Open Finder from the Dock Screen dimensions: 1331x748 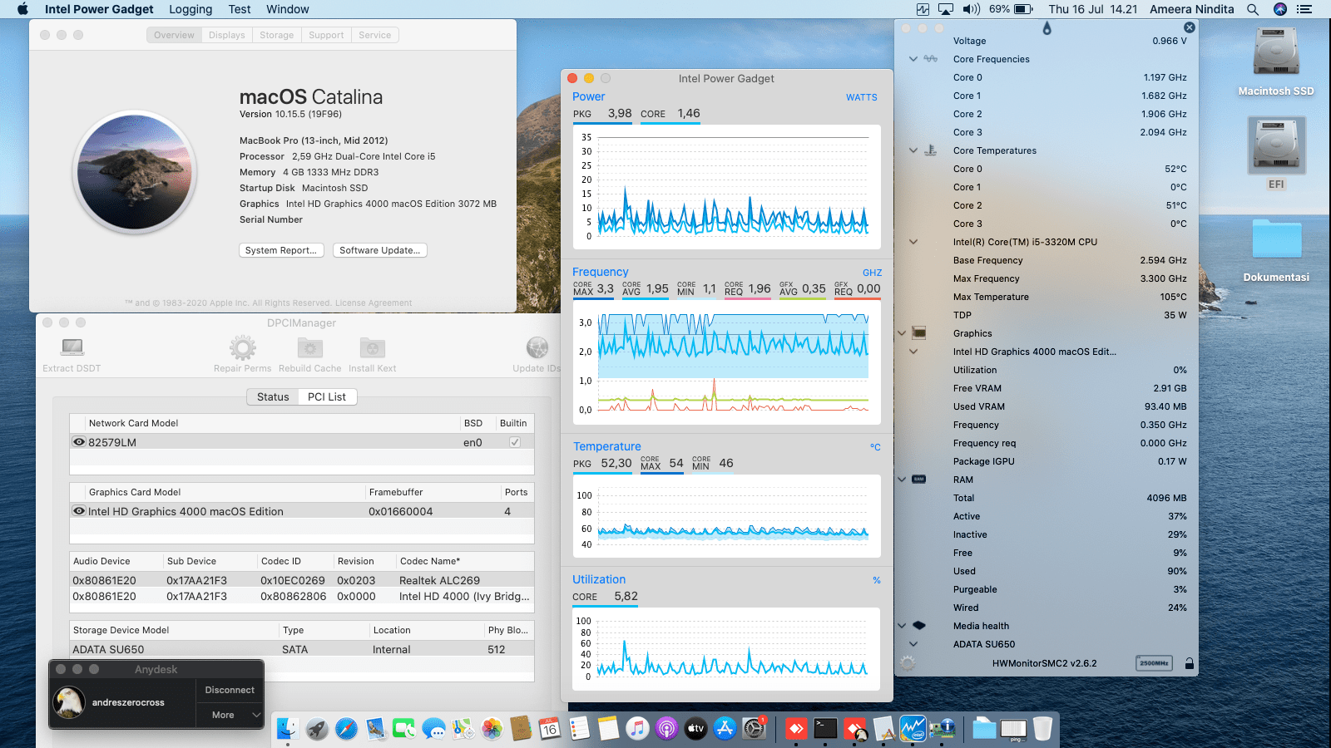pyautogui.click(x=288, y=729)
